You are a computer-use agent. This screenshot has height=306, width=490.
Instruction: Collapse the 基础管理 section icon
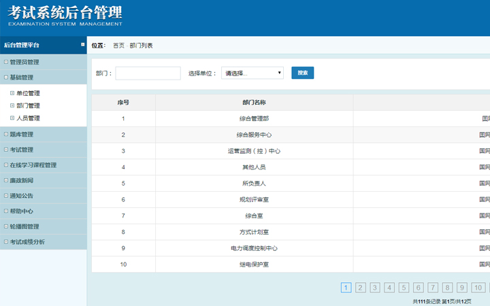click(x=5, y=78)
